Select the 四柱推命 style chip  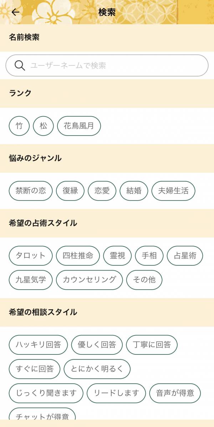78,256
